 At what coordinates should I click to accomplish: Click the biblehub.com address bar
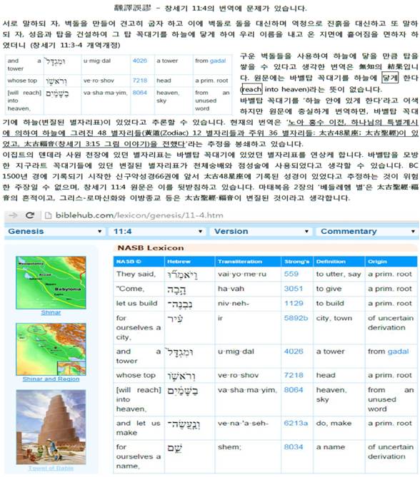point(139,215)
